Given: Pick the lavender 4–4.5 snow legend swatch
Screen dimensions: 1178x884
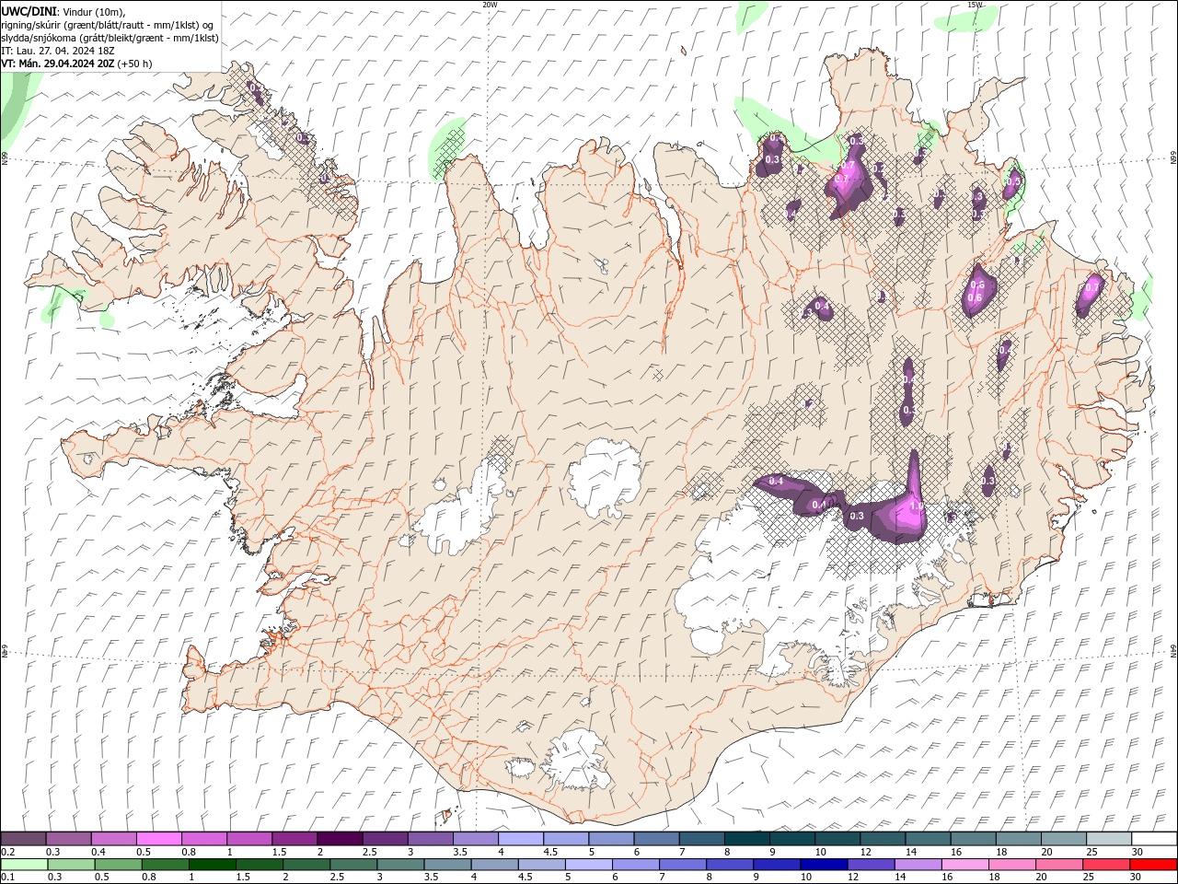Looking at the screenshot, I should coord(520,839).
